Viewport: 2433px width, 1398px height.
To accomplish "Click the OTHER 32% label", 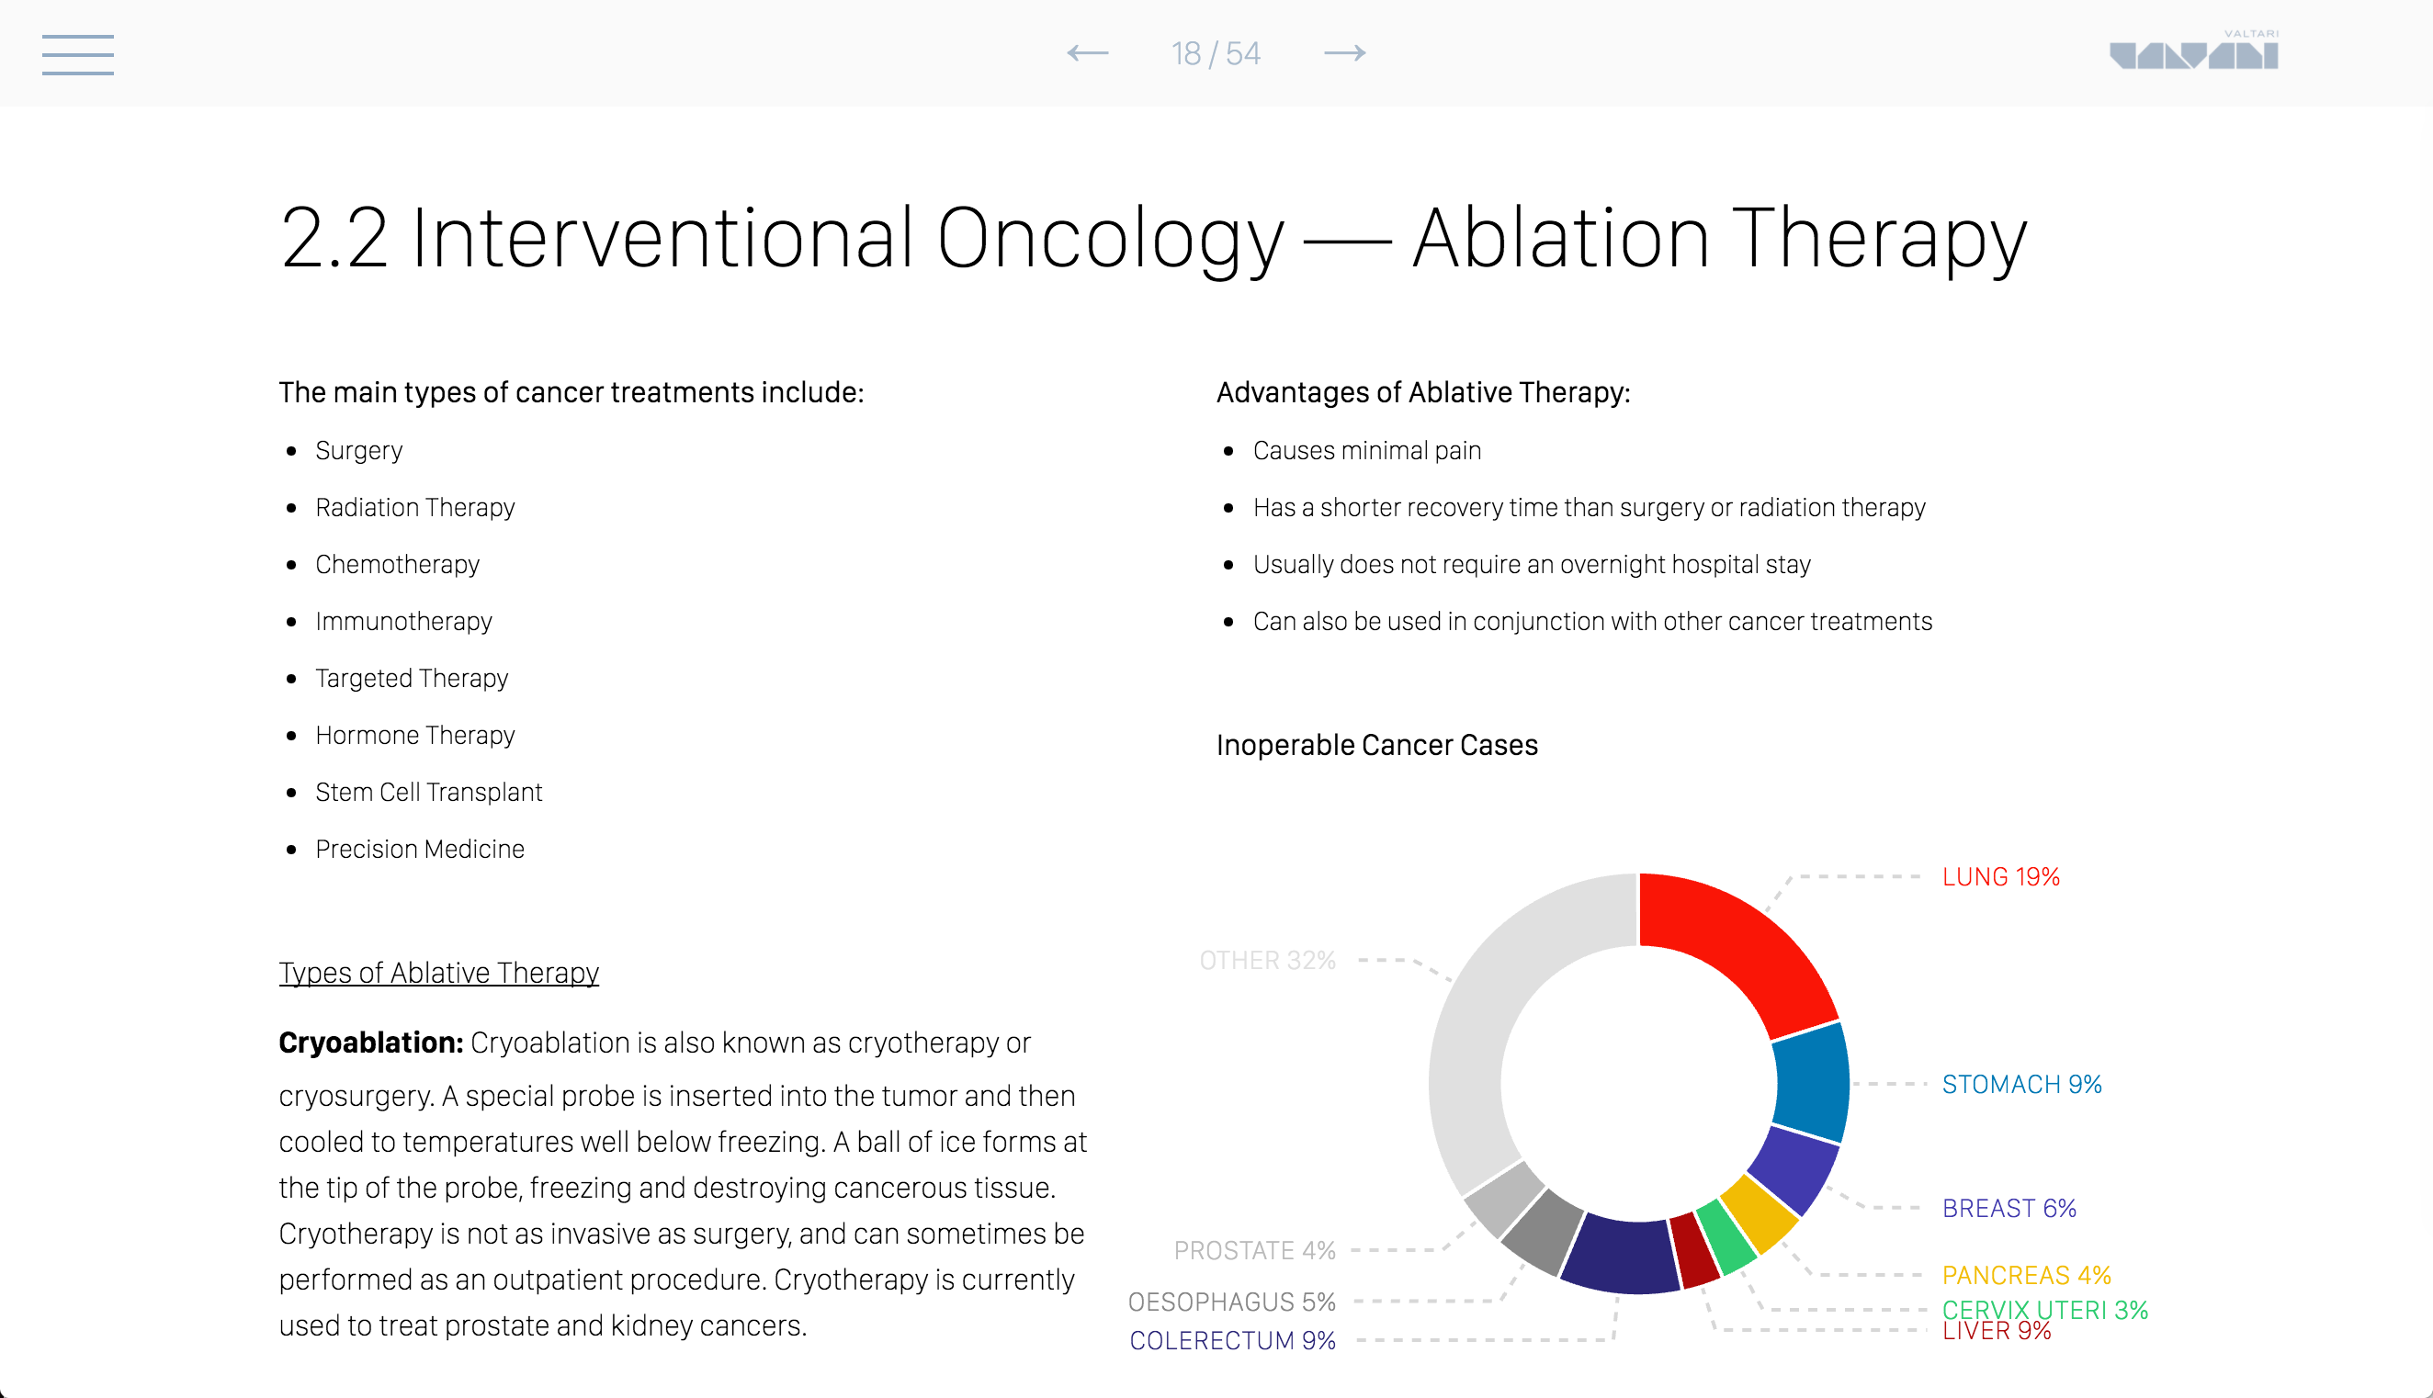I will [x=1267, y=960].
